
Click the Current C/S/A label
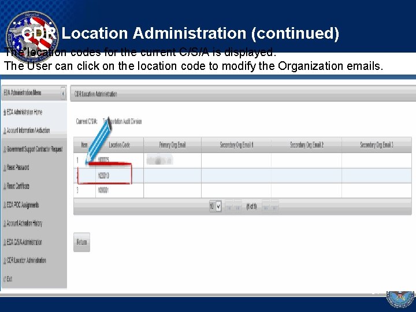(x=87, y=121)
